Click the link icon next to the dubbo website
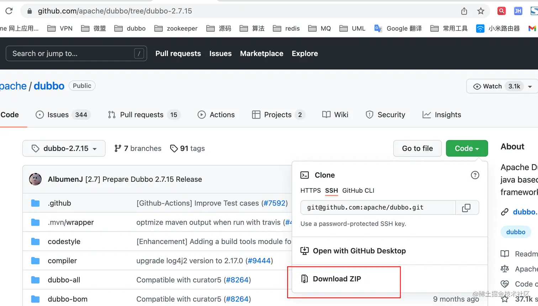The height and width of the screenshot is (306, 538). [505, 212]
